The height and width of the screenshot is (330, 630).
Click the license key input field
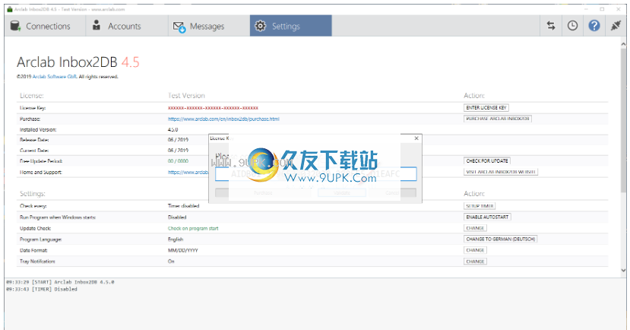tap(316, 174)
